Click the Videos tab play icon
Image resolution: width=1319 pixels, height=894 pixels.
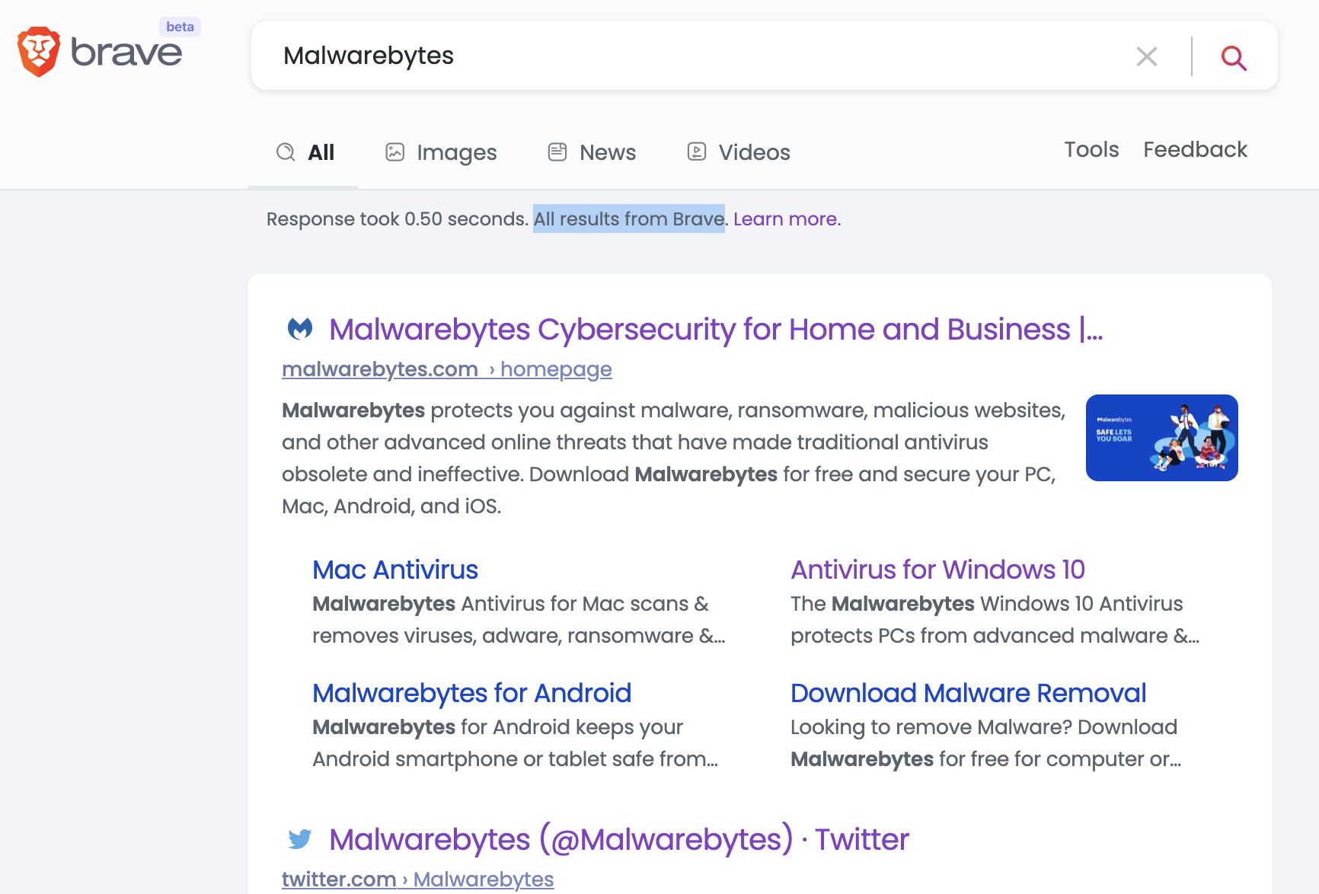pos(697,152)
